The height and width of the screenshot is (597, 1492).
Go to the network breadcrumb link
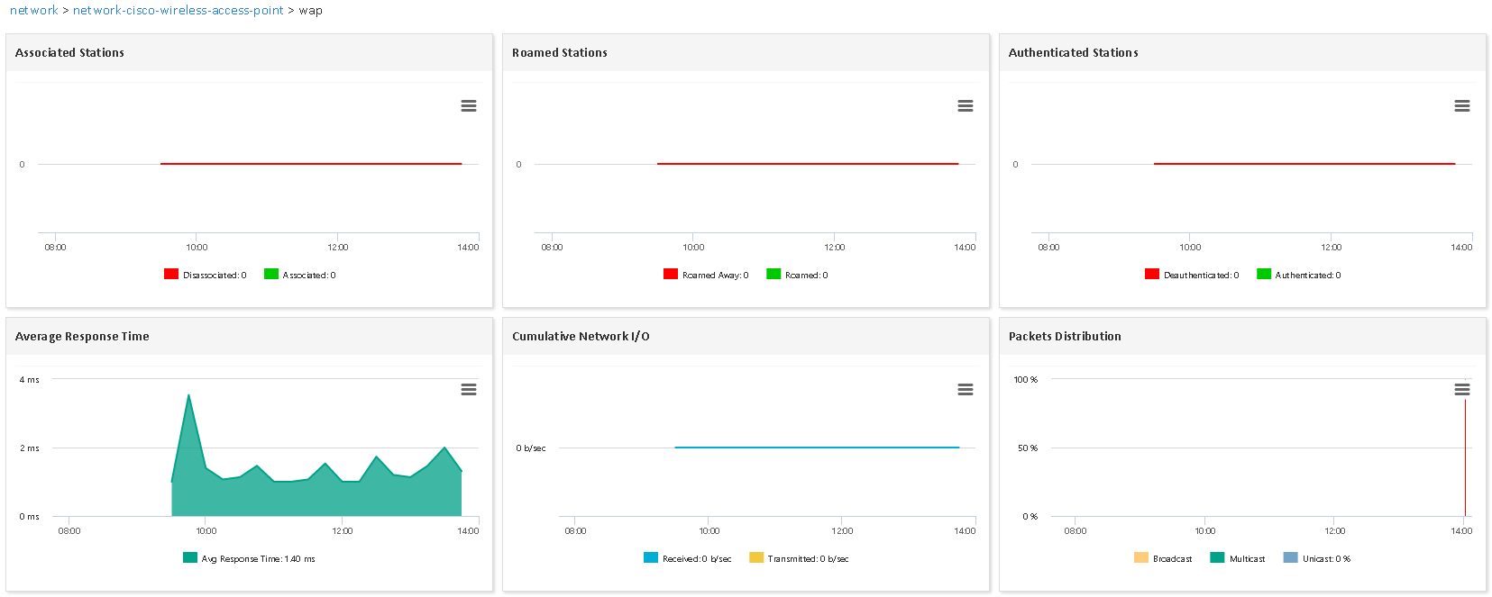coord(33,11)
